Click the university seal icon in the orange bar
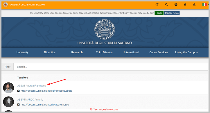The height and width of the screenshot is (113, 210). [6, 5]
